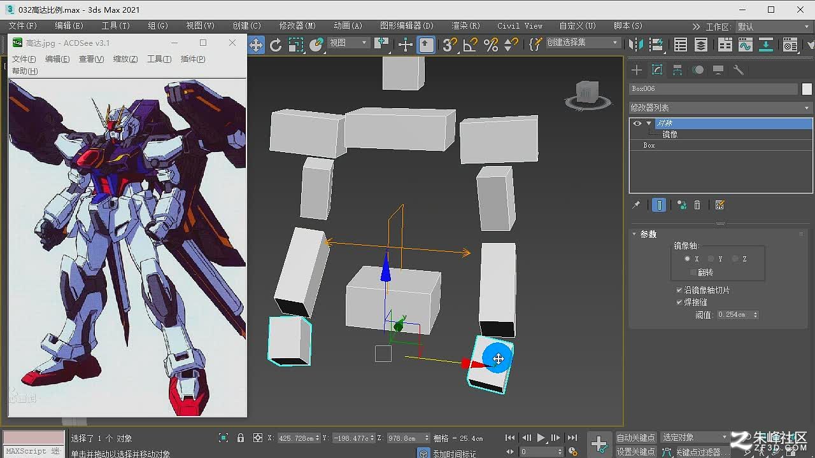Open Configure Modifier Sets icon
The height and width of the screenshot is (458, 815).
coord(720,205)
